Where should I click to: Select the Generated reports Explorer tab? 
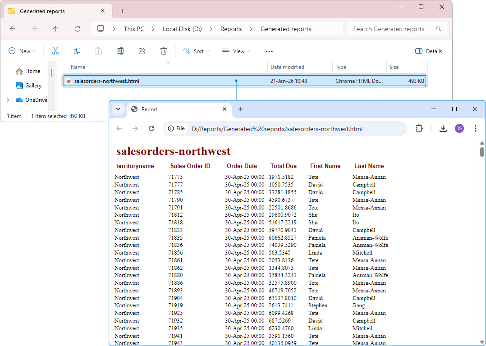[58, 11]
